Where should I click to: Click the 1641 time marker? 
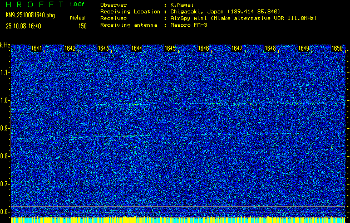coord(37,49)
